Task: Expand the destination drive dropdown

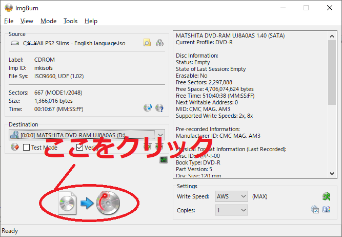Action: (x=160, y=135)
